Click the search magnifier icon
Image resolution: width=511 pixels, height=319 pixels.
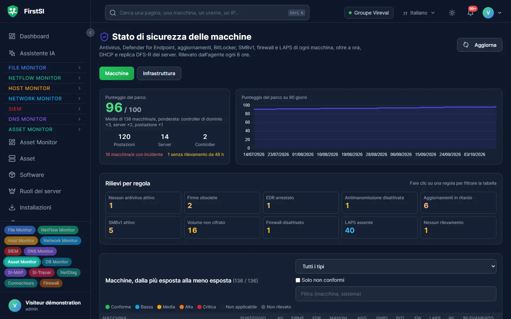click(x=113, y=13)
